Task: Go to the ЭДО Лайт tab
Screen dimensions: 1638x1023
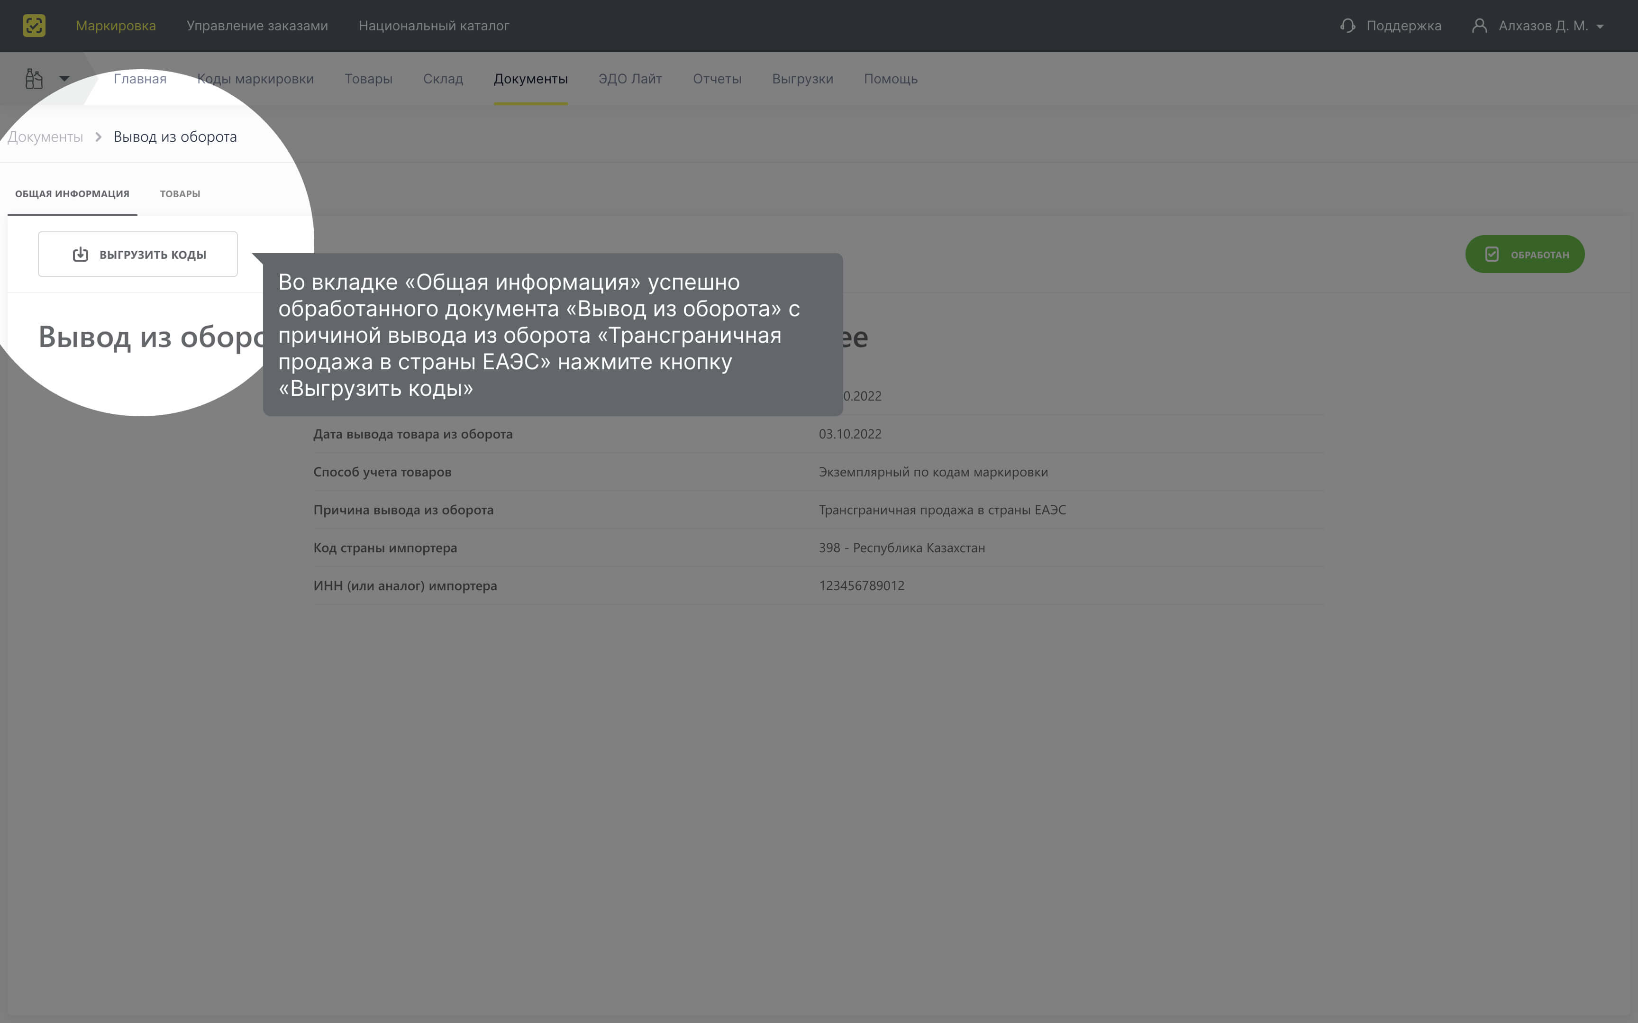Action: (x=629, y=79)
